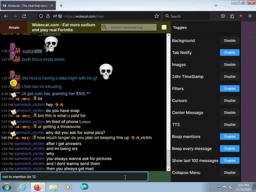Click the dice icon beside message search
This screenshot has height=192, width=256.
(x=164, y=27)
